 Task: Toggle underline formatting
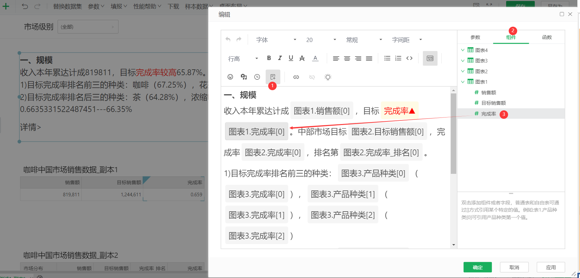(291, 58)
